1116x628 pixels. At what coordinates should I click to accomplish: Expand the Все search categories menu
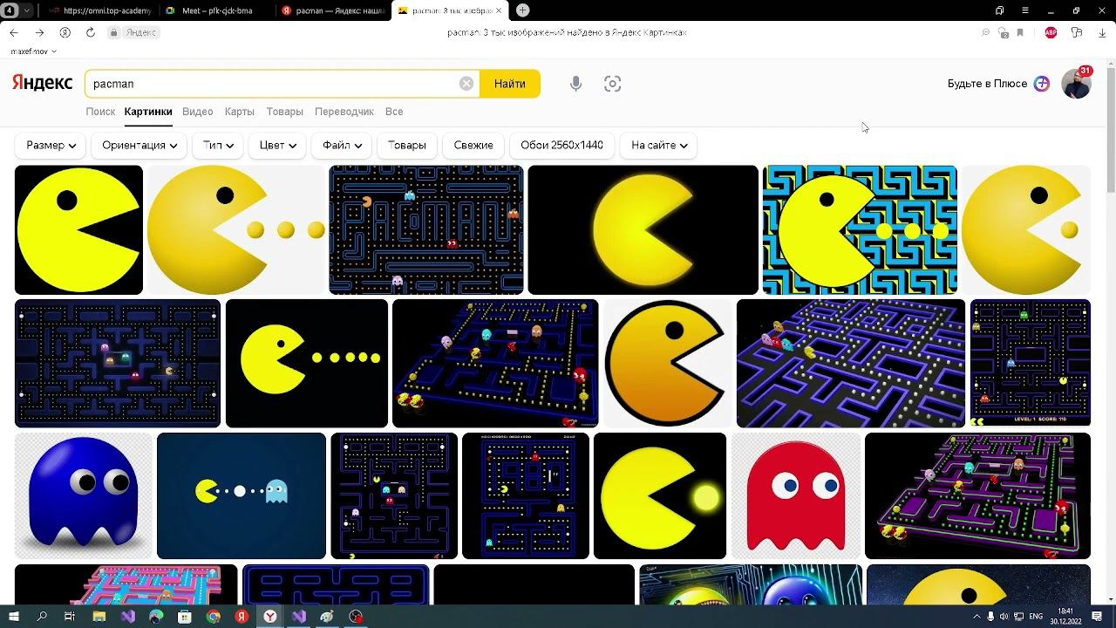point(394,112)
